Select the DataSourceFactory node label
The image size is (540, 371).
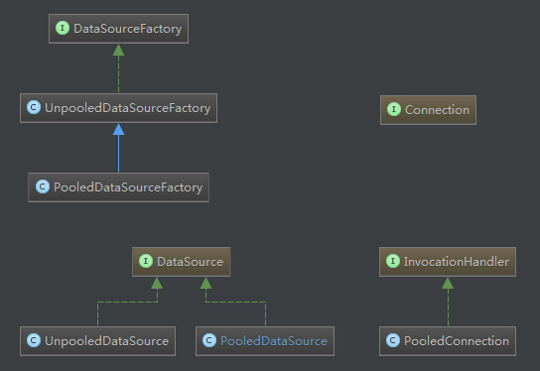point(128,29)
